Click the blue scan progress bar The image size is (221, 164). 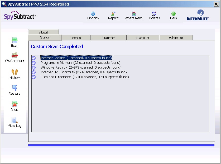(x=121, y=145)
